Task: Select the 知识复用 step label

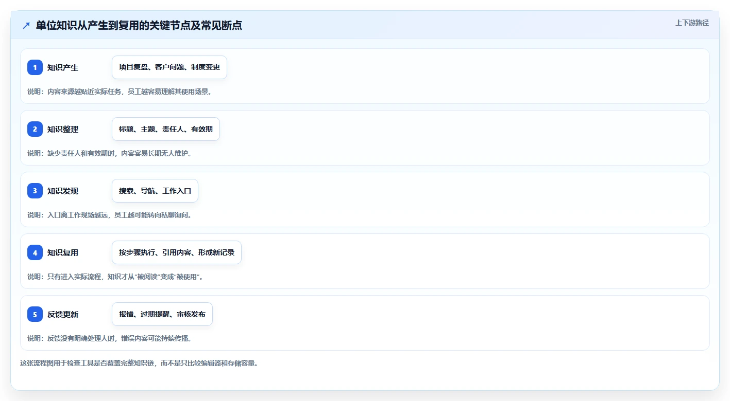Action: 63,252
